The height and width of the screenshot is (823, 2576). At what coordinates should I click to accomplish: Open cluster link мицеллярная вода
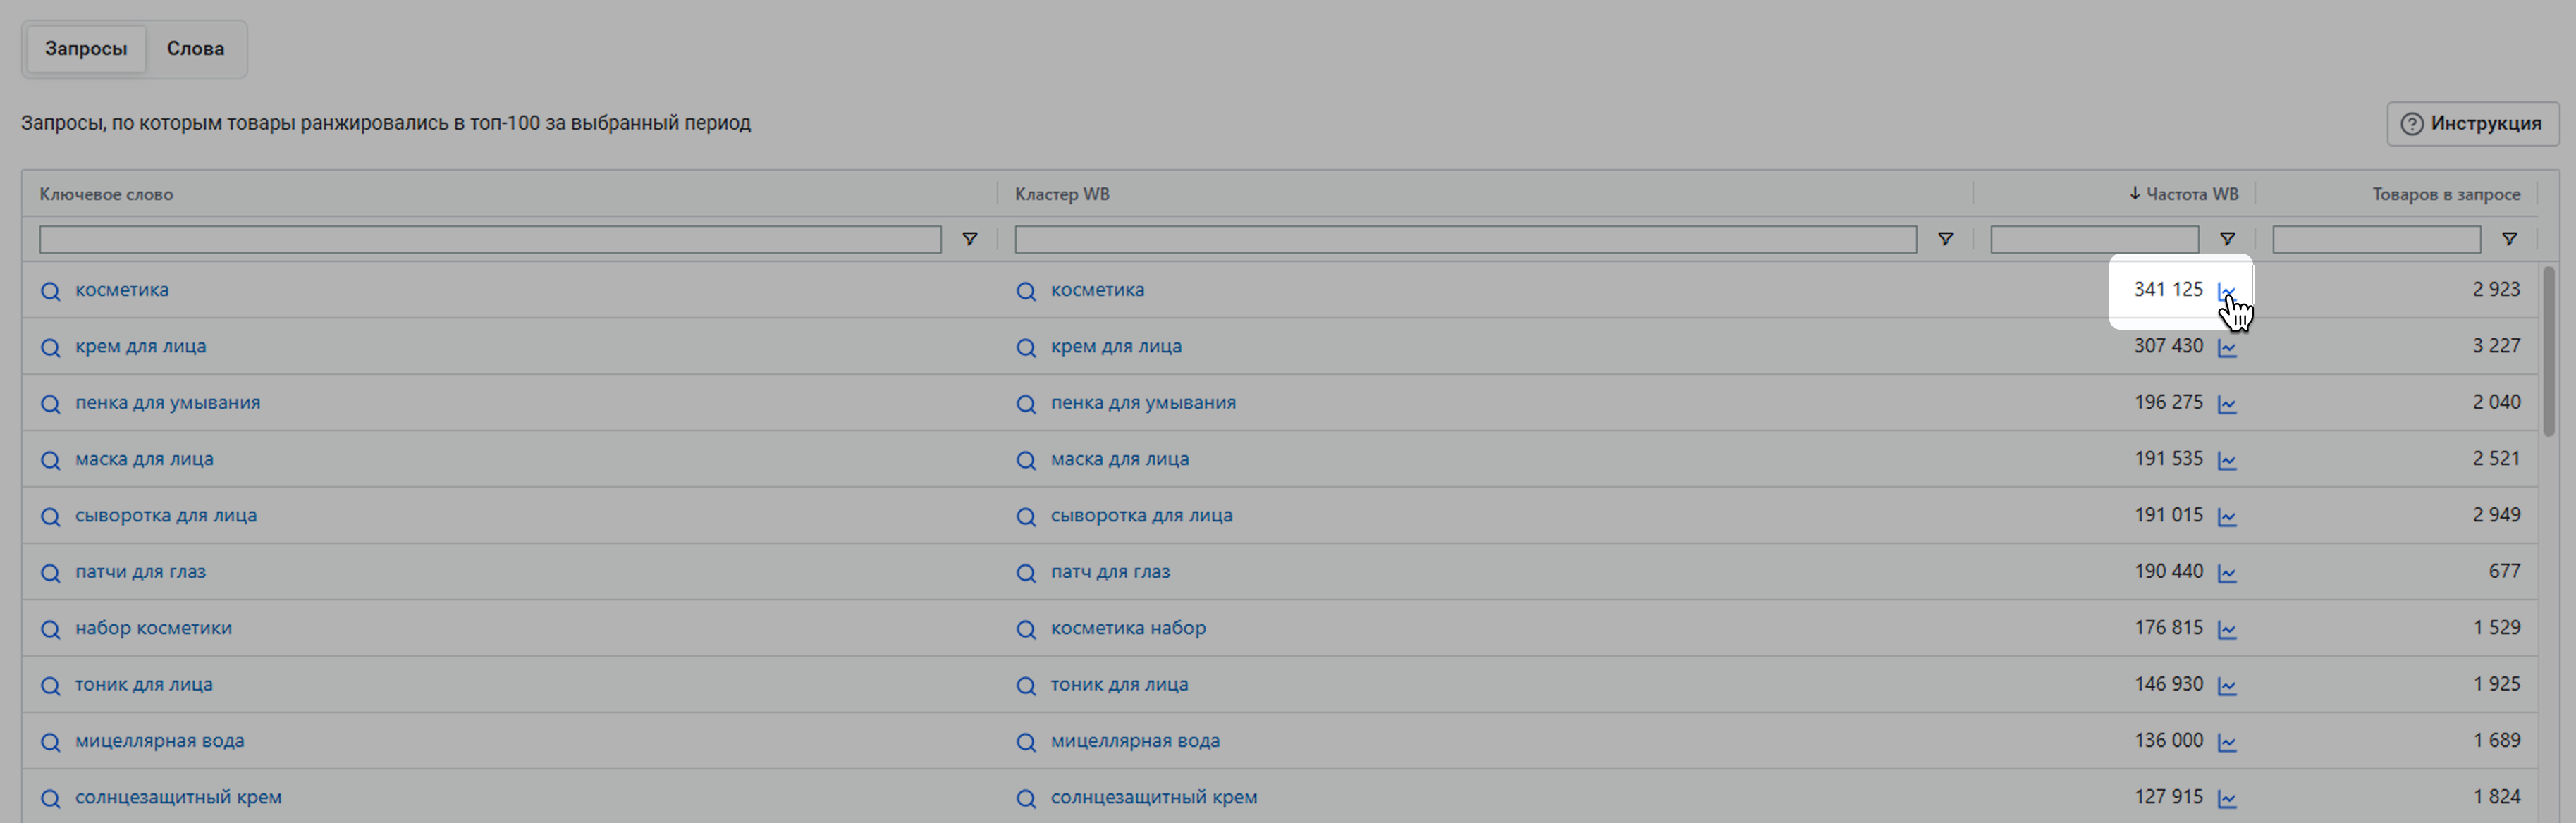pos(1135,741)
